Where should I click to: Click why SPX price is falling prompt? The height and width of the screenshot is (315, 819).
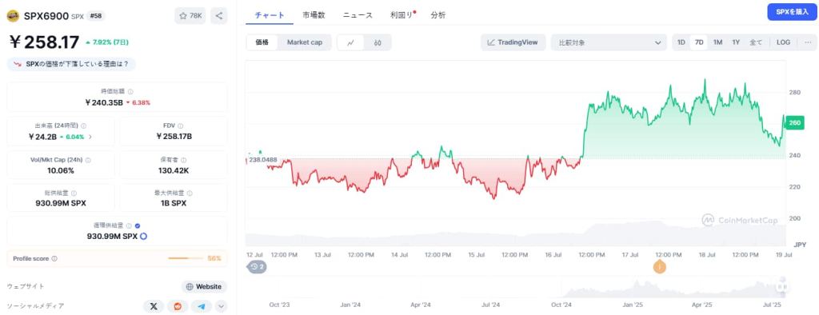point(71,64)
